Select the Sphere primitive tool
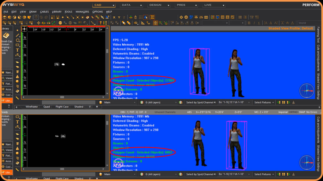The height and width of the screenshot is (181, 323). (x=18, y=81)
